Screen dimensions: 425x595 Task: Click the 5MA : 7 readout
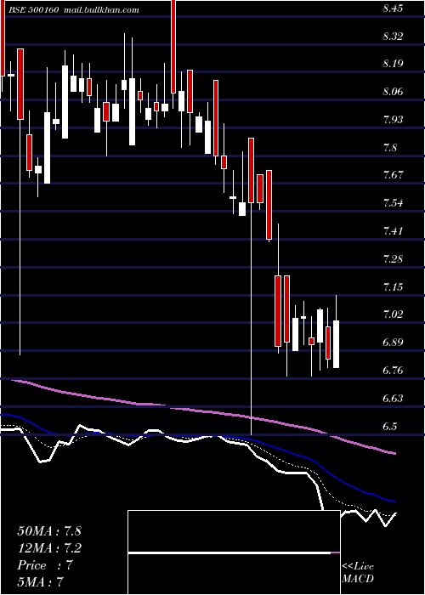[x=40, y=581]
